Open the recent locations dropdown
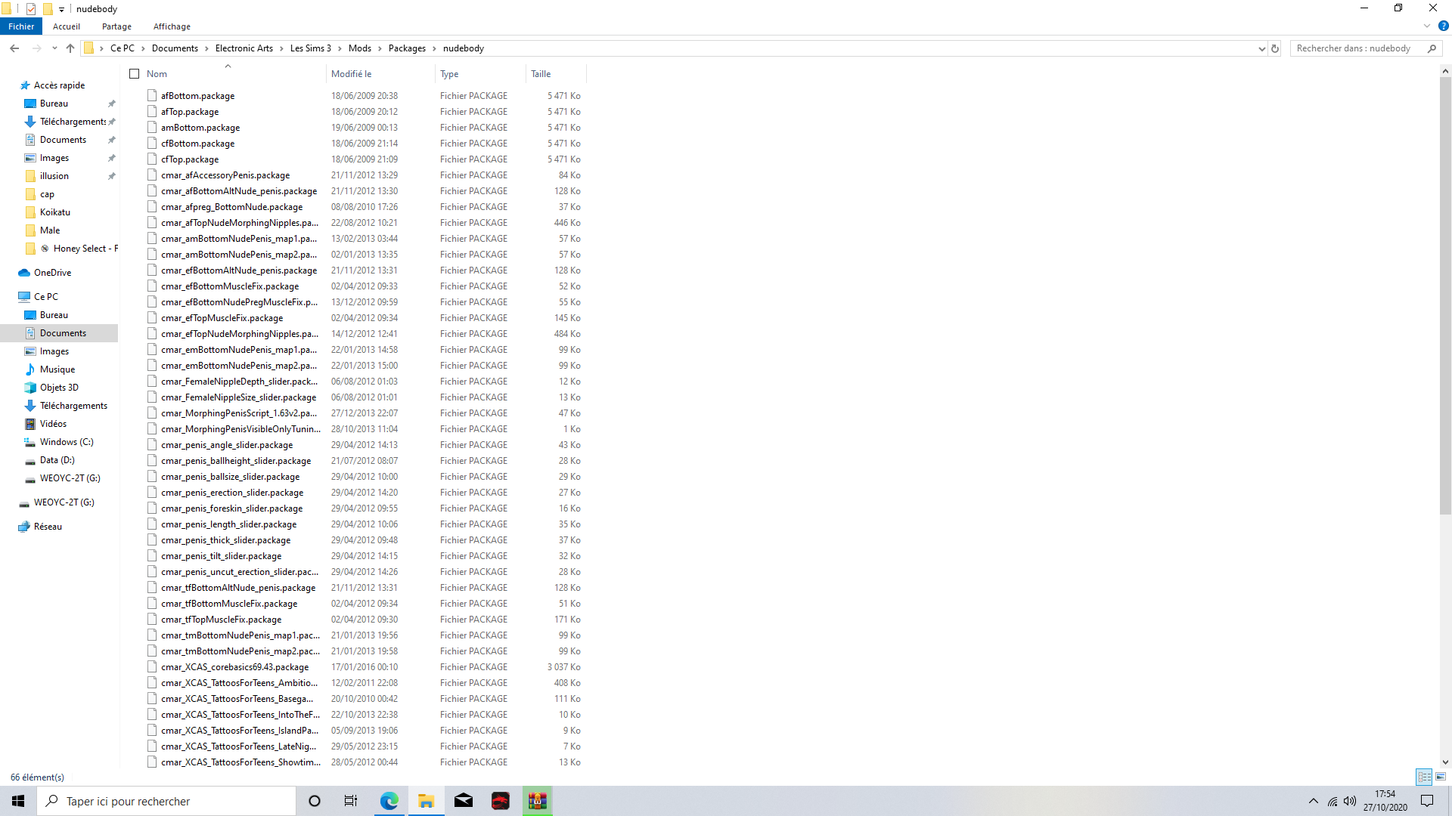Image resolution: width=1452 pixels, height=816 pixels. [x=54, y=48]
